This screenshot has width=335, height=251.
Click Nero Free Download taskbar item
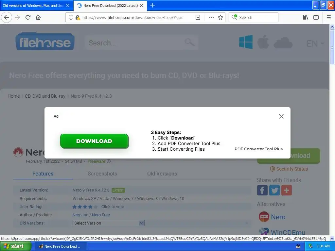point(61,246)
